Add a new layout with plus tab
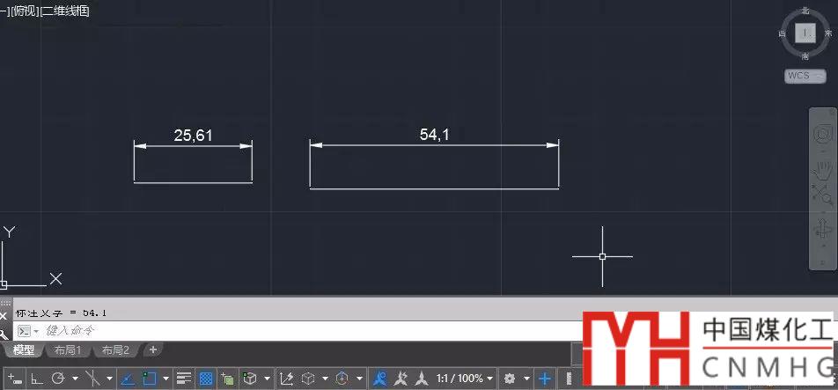 click(153, 350)
